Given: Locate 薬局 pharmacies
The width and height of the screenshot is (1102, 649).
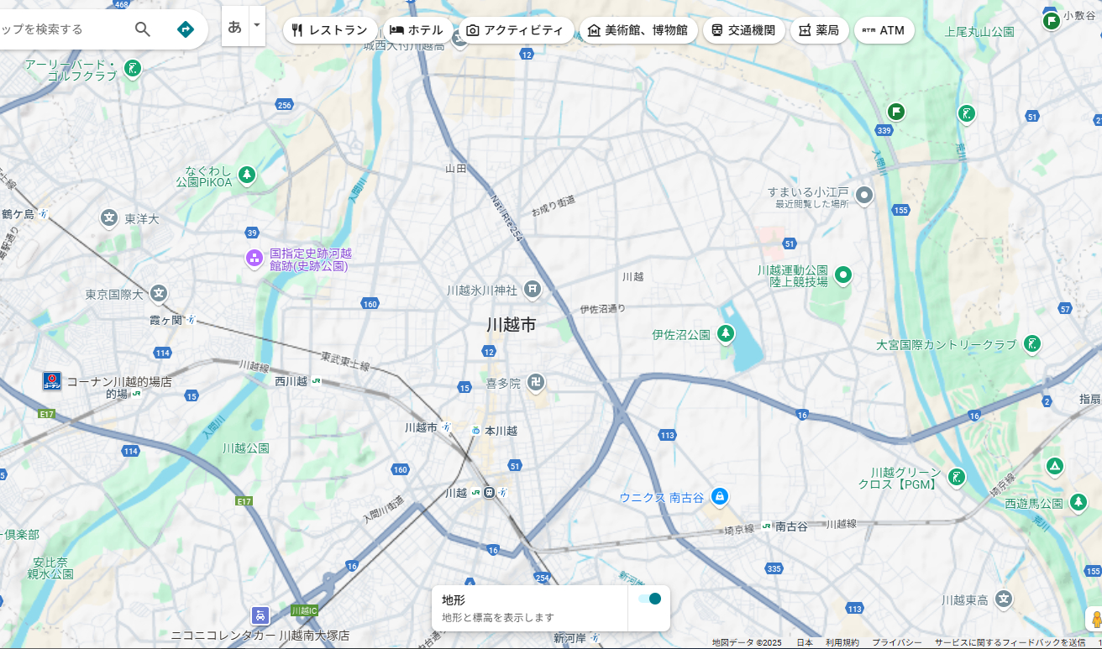Looking at the screenshot, I should tap(819, 30).
